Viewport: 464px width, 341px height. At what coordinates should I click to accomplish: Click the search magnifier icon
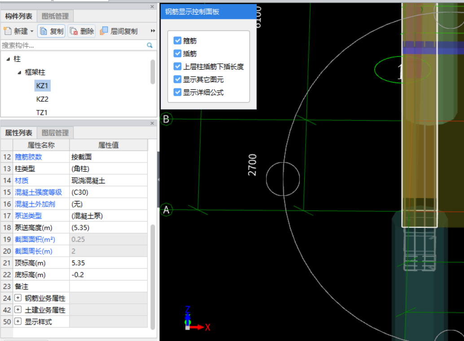tap(149, 45)
